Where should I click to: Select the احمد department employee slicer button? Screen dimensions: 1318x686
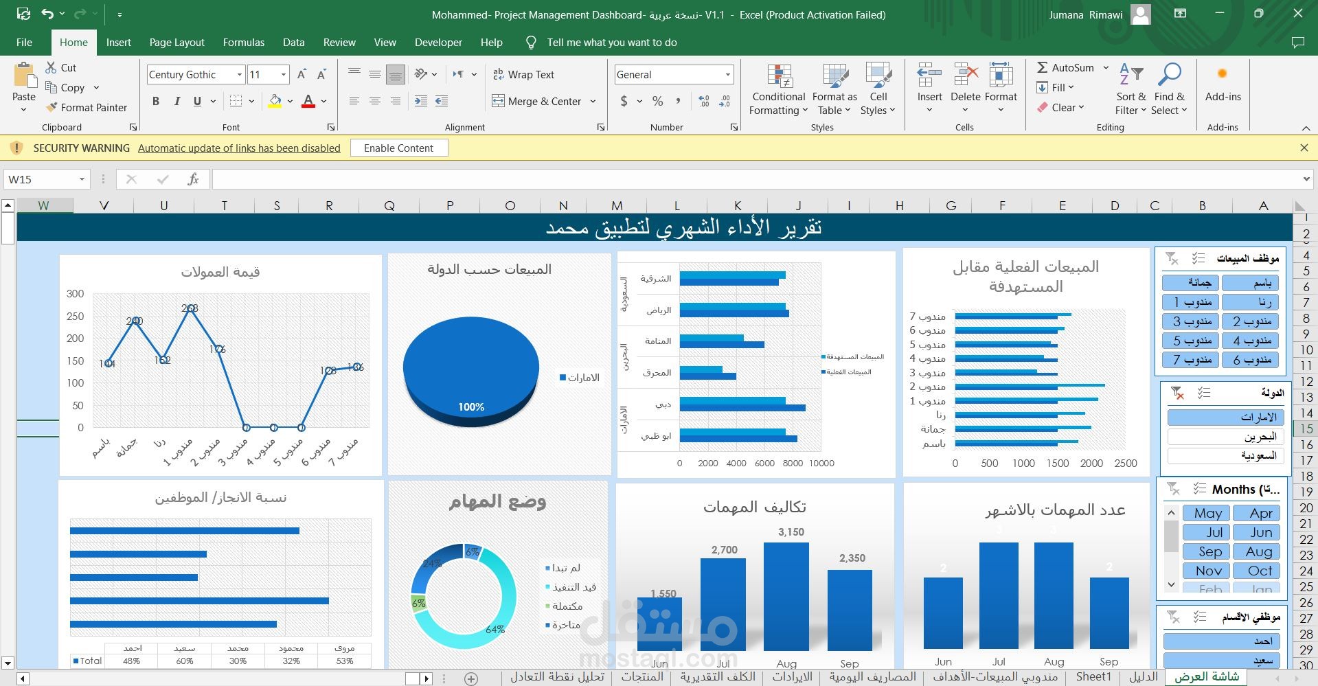click(1222, 641)
